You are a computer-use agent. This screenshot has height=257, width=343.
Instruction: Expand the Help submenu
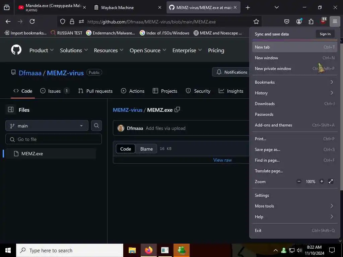tap(294, 217)
